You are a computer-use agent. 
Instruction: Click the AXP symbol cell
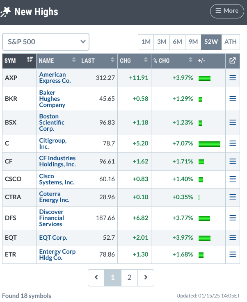(19, 78)
